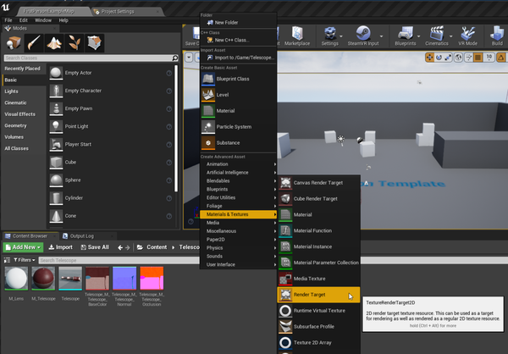Click the Add New button
The height and width of the screenshot is (354, 508).
pyautogui.click(x=24, y=247)
